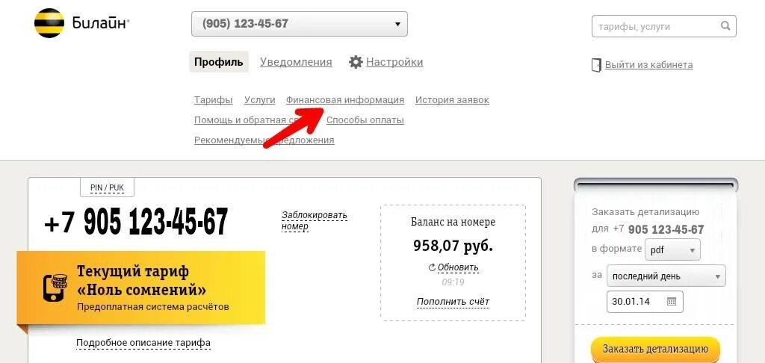
Task: Open the PIN / PUK tab
Action: click(107, 187)
